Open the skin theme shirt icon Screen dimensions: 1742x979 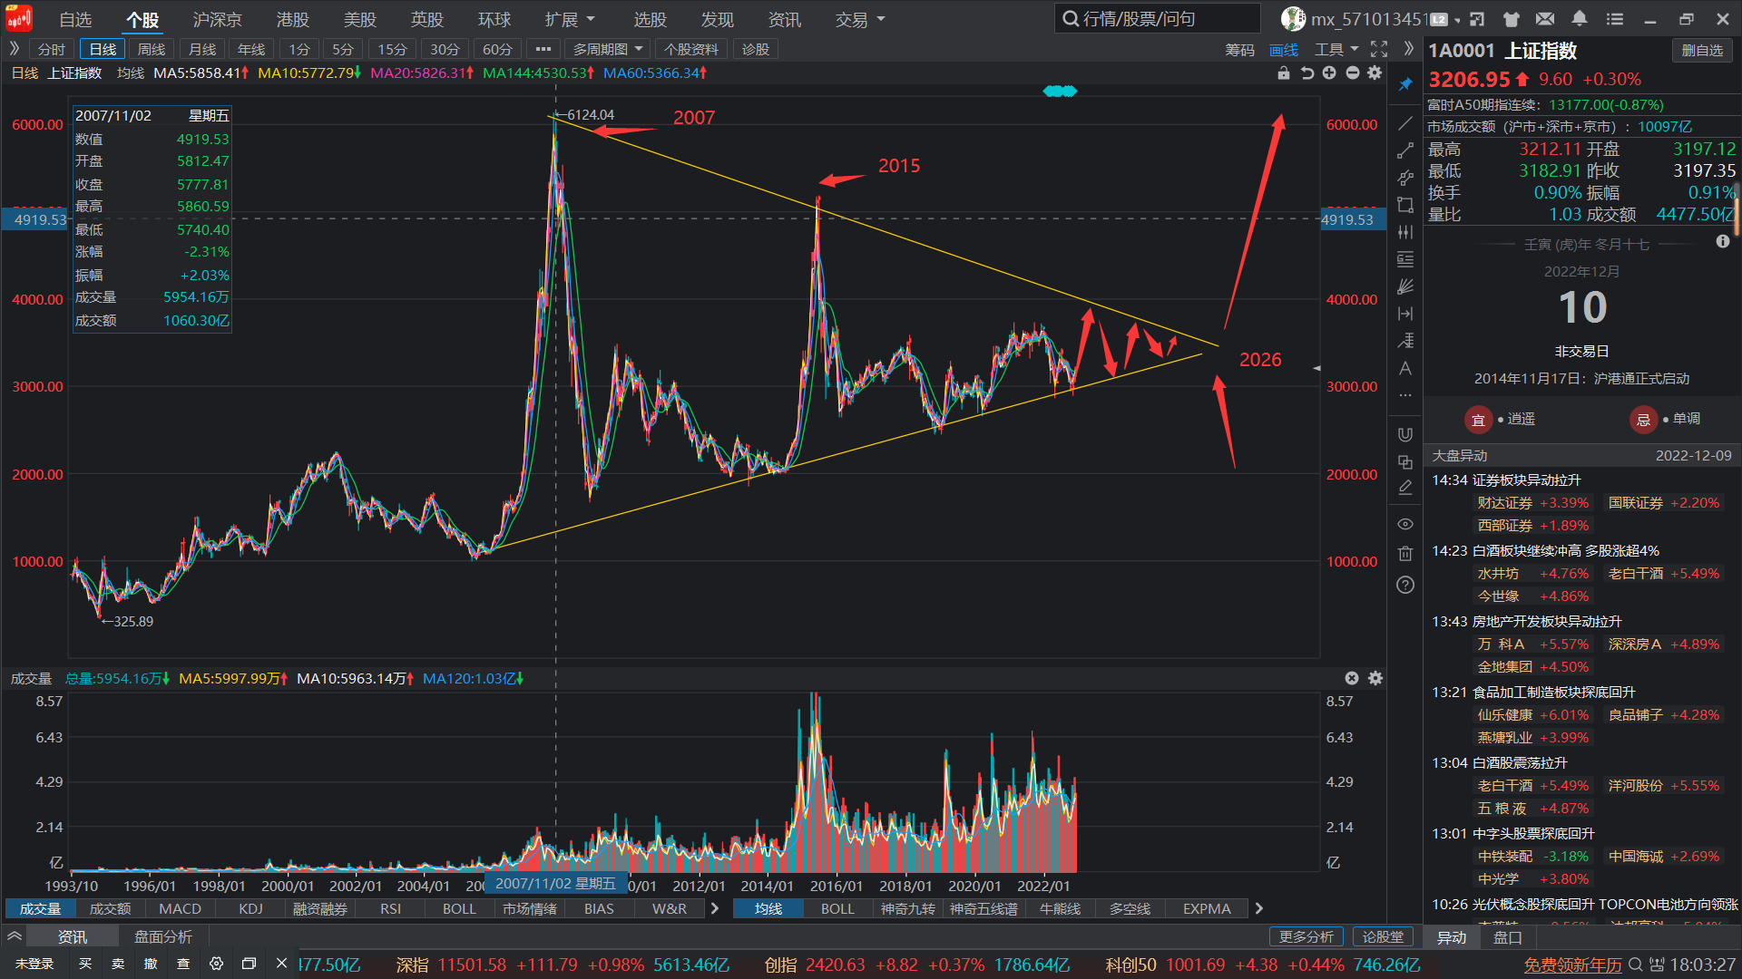tap(1512, 19)
